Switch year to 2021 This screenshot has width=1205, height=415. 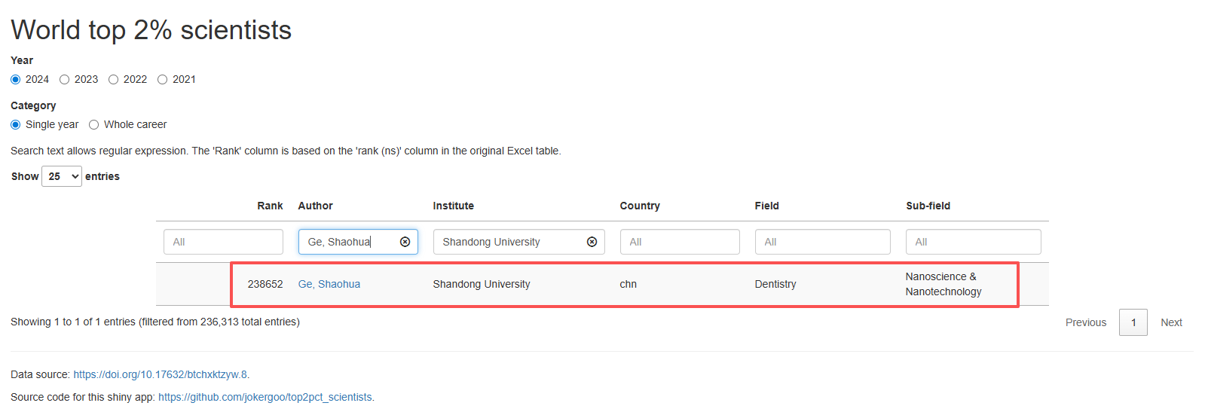click(x=163, y=80)
